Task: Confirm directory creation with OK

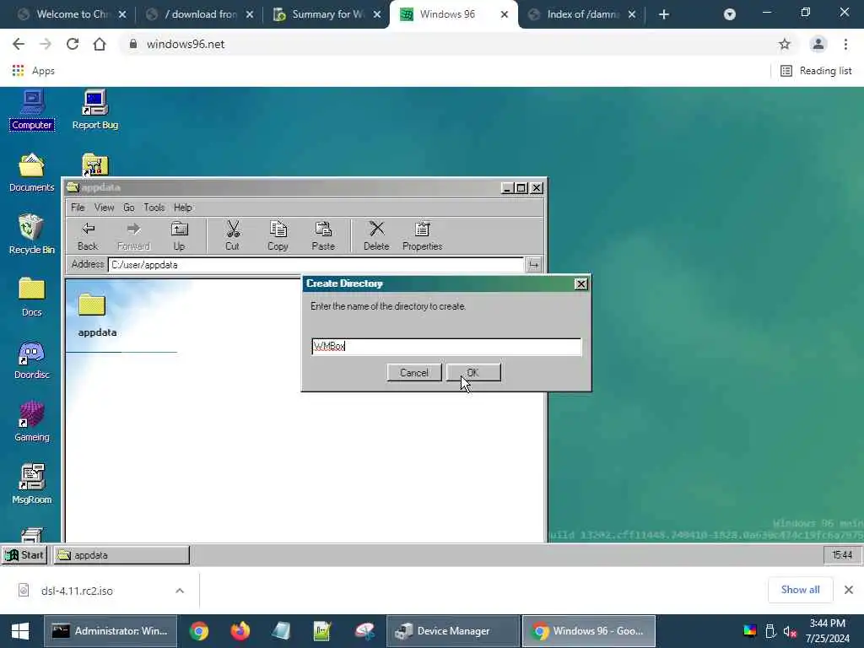Action: pos(474,373)
